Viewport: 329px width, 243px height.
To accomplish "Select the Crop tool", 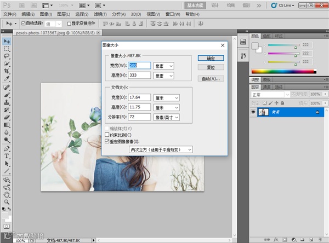I will coord(7,71).
